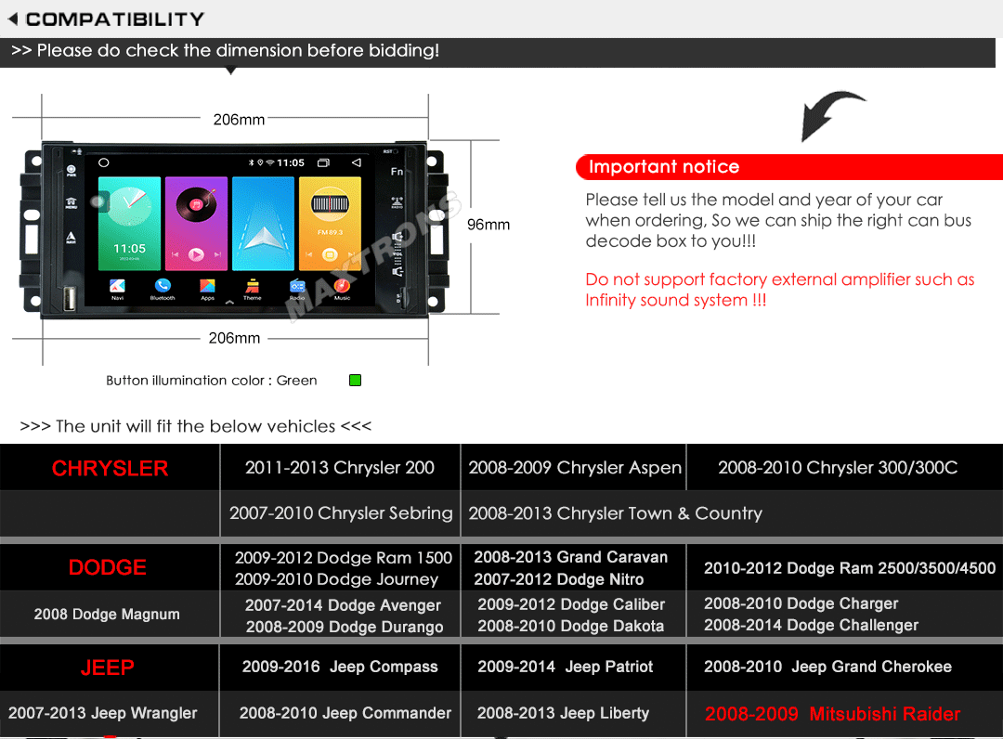Select the 2008-2009 Chrysler Aspen cell

(575, 467)
